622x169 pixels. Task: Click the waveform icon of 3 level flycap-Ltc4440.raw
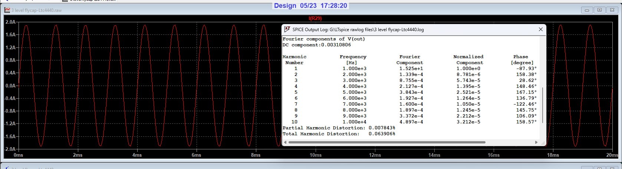click(x=7, y=10)
